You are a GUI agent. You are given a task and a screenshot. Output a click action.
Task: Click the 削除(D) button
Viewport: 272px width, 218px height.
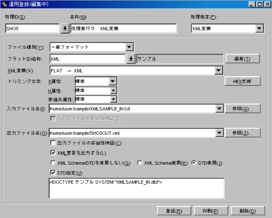click(248, 211)
